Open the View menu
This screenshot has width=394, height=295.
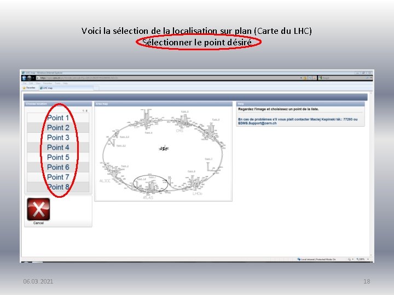pyautogui.click(x=38, y=83)
